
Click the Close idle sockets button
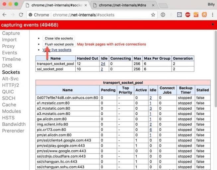pos(59,38)
